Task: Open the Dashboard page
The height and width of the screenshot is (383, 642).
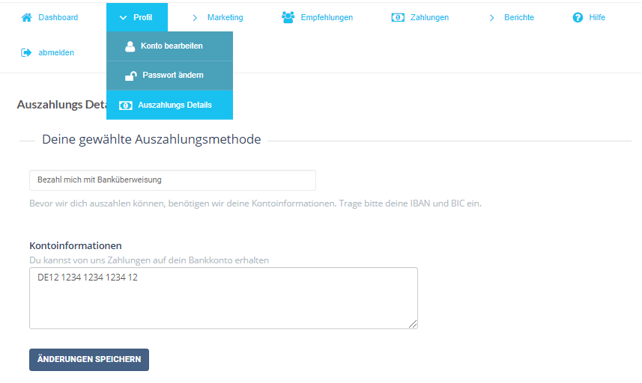Action: click(x=58, y=17)
